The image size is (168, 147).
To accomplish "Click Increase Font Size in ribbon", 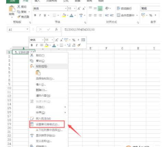I will [79, 9].
